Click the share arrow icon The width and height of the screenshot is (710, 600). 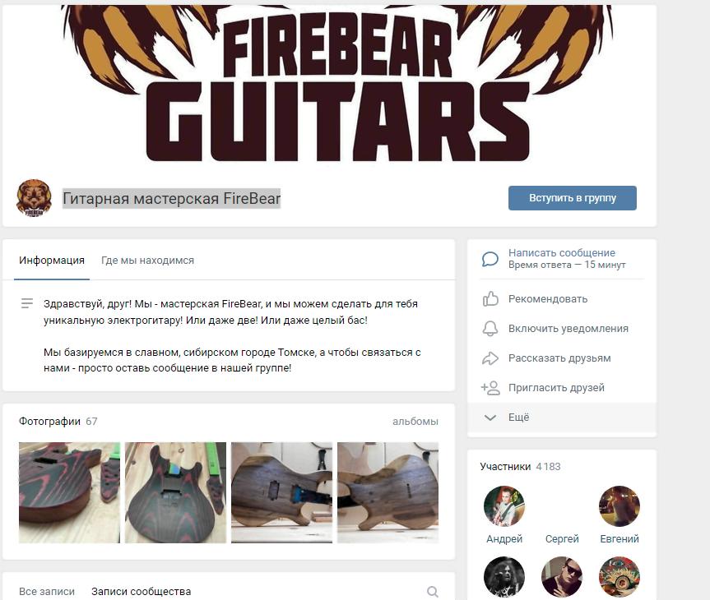click(x=490, y=358)
